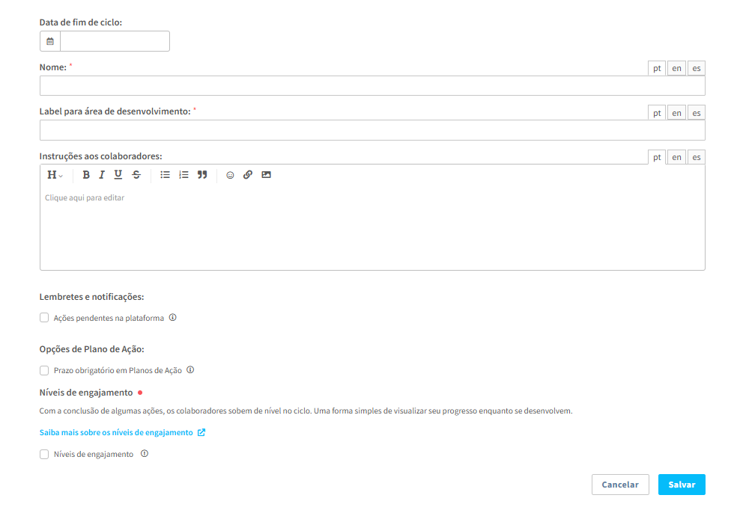
Task: Open the emoji picker
Action: (230, 175)
